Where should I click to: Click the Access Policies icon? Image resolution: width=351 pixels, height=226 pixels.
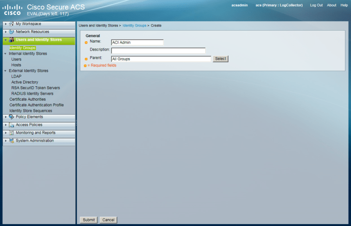point(12,125)
